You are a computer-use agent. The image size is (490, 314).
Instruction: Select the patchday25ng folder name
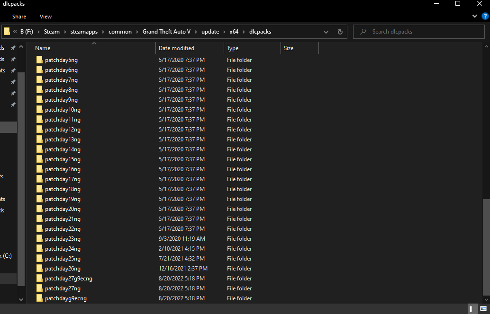coord(63,259)
